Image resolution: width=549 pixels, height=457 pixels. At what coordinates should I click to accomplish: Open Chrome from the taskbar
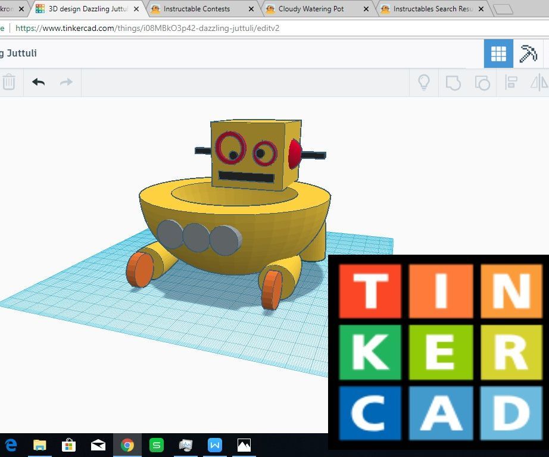127,445
